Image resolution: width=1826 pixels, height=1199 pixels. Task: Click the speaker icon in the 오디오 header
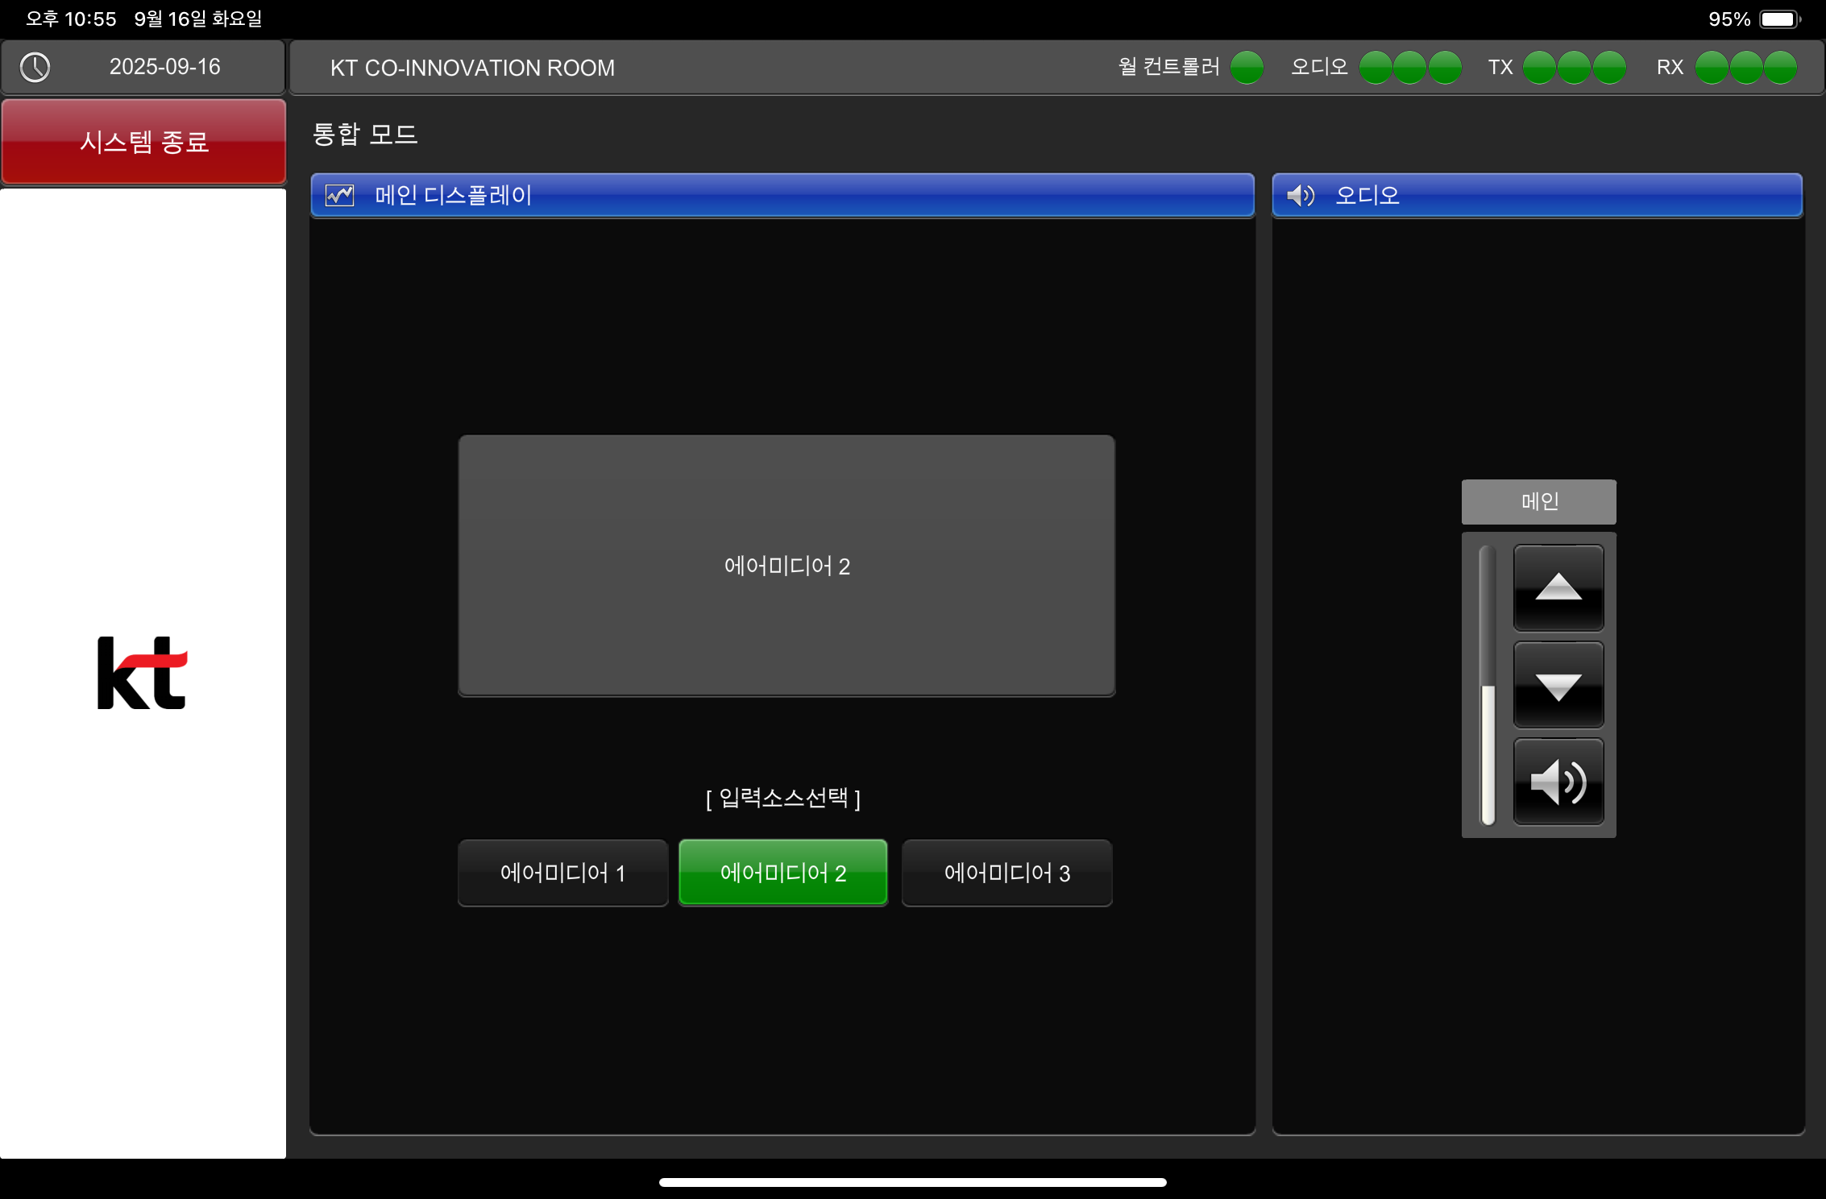pyautogui.click(x=1301, y=196)
